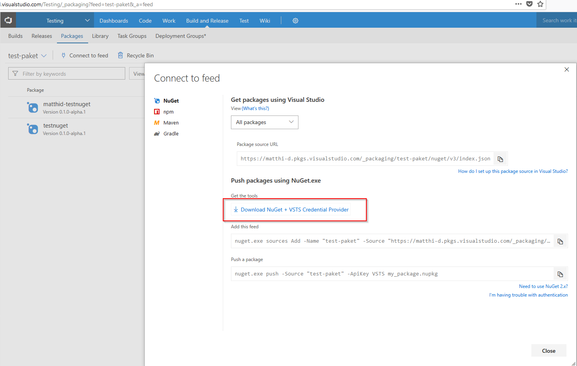
Task: Open the settings gear icon
Action: click(x=295, y=21)
